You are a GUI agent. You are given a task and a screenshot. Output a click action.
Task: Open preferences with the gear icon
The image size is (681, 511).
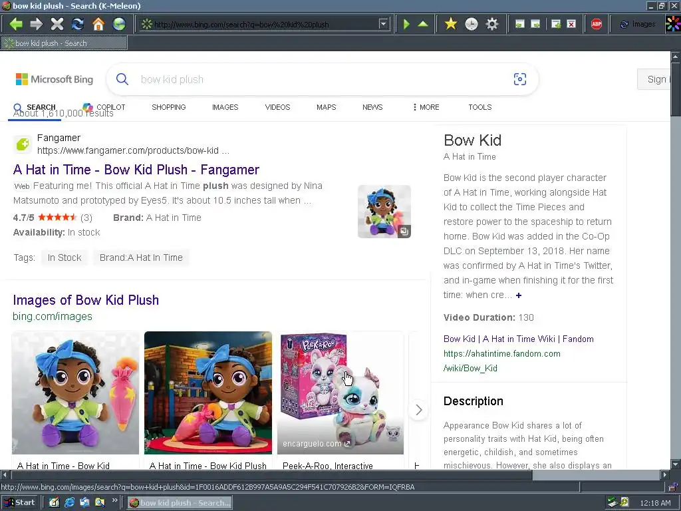click(492, 24)
